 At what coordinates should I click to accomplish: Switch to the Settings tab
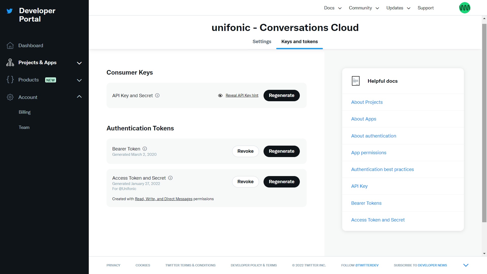262,41
